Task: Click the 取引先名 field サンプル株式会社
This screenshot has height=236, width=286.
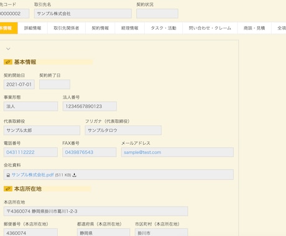Action: click(83, 14)
